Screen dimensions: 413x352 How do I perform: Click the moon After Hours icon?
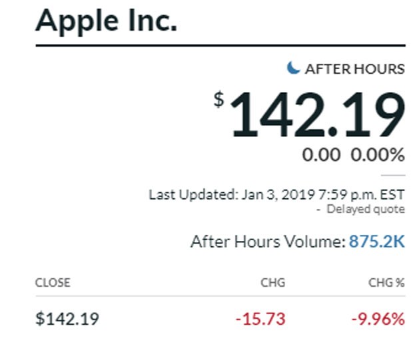coord(293,68)
